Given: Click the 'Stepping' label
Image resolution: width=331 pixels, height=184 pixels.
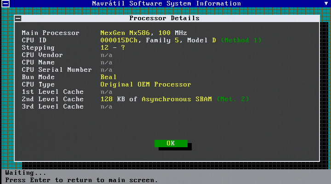Looking at the screenshot, I should (38, 48).
